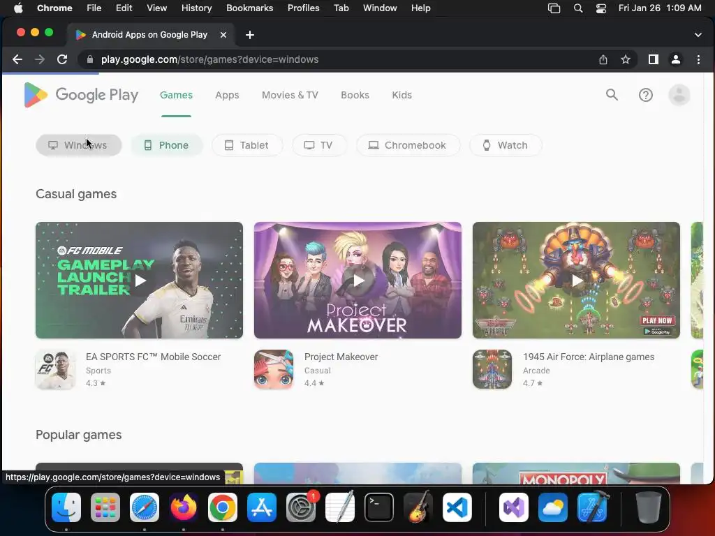Open 1945 Air Force: Airplane games link
The image size is (715, 536).
589,357
